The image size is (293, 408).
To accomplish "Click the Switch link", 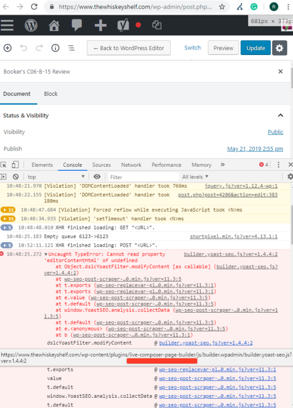I will (193, 47).
